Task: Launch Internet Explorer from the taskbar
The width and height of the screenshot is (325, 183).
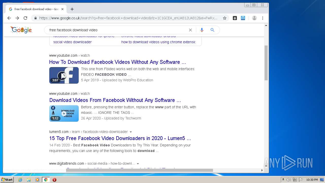Action: (20, 180)
